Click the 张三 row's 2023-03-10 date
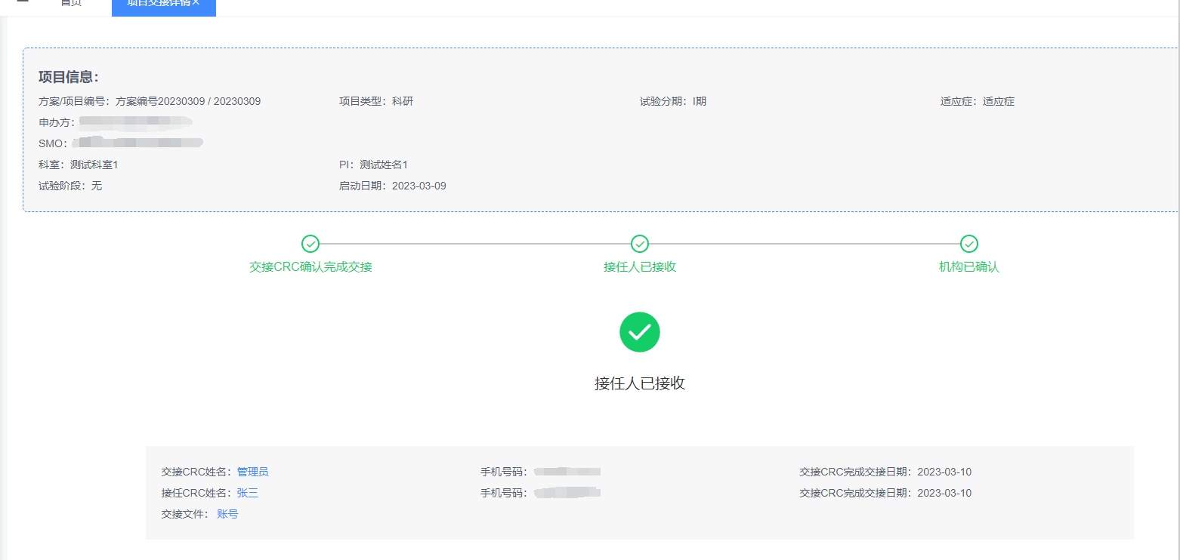This screenshot has width=1180, height=560. (944, 493)
